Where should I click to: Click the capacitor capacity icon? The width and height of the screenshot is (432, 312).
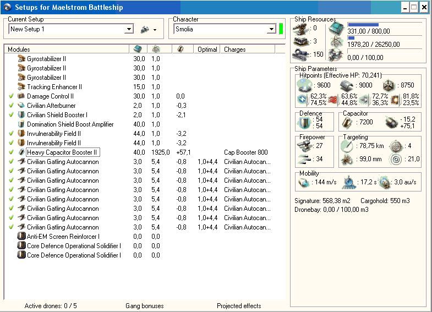click(x=348, y=121)
